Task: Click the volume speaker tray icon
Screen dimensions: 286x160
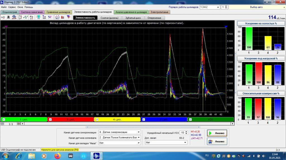Action: [264, 156]
